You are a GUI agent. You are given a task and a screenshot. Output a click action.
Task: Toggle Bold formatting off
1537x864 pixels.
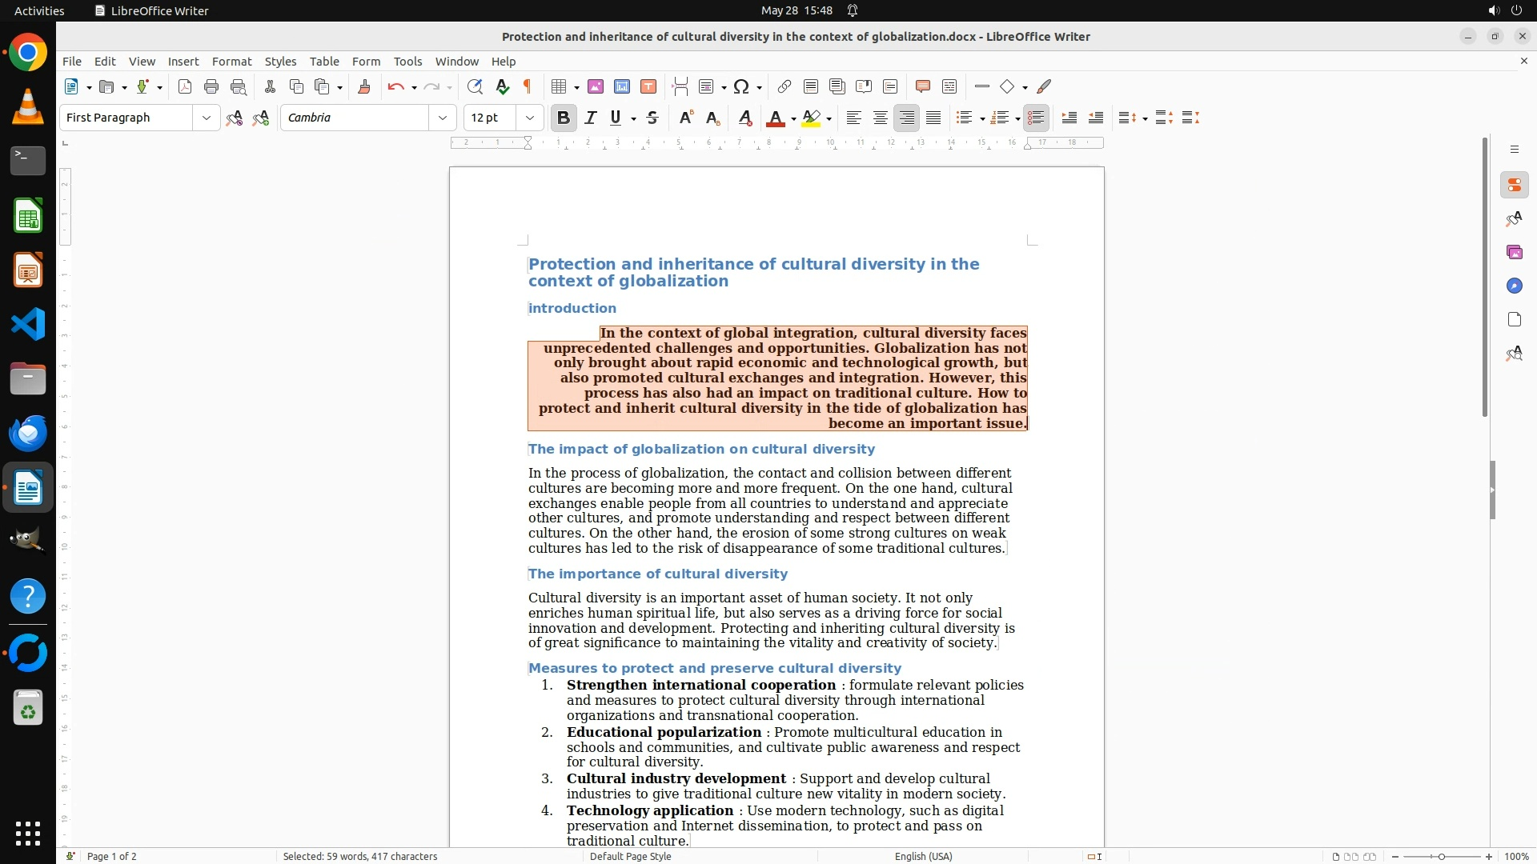[564, 118]
